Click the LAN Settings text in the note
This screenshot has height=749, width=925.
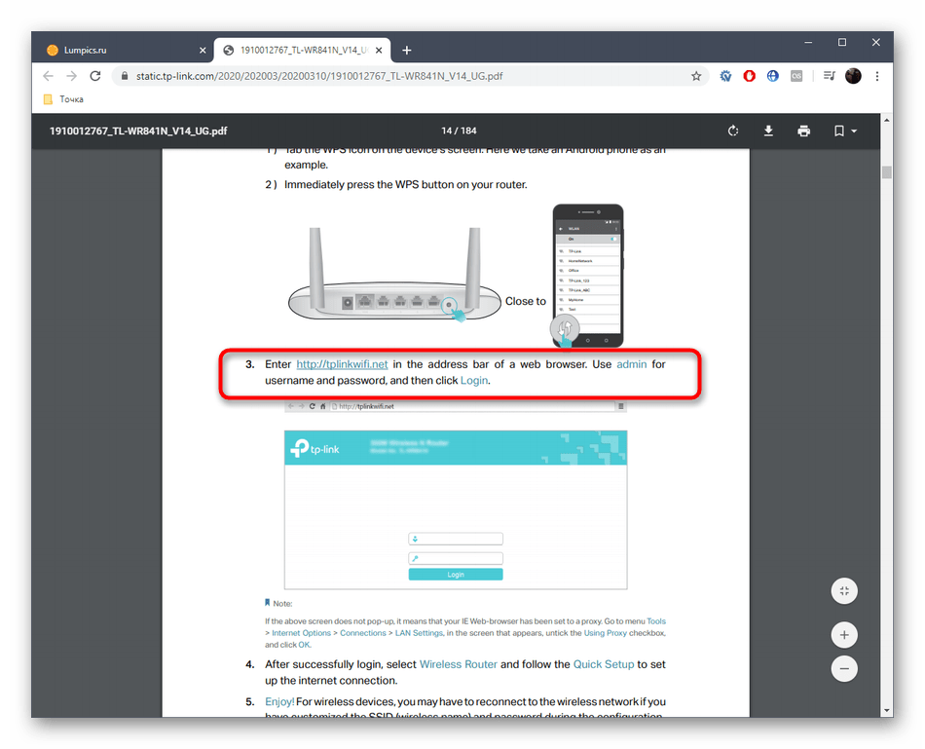click(x=419, y=633)
